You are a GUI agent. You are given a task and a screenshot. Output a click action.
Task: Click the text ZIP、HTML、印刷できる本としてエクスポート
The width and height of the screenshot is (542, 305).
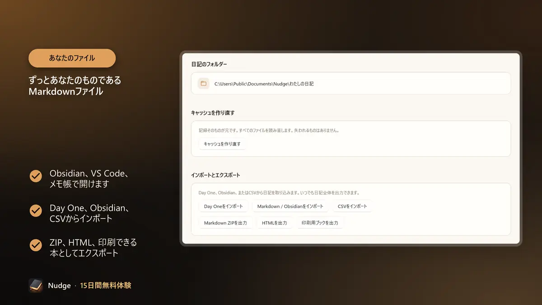tap(93, 248)
